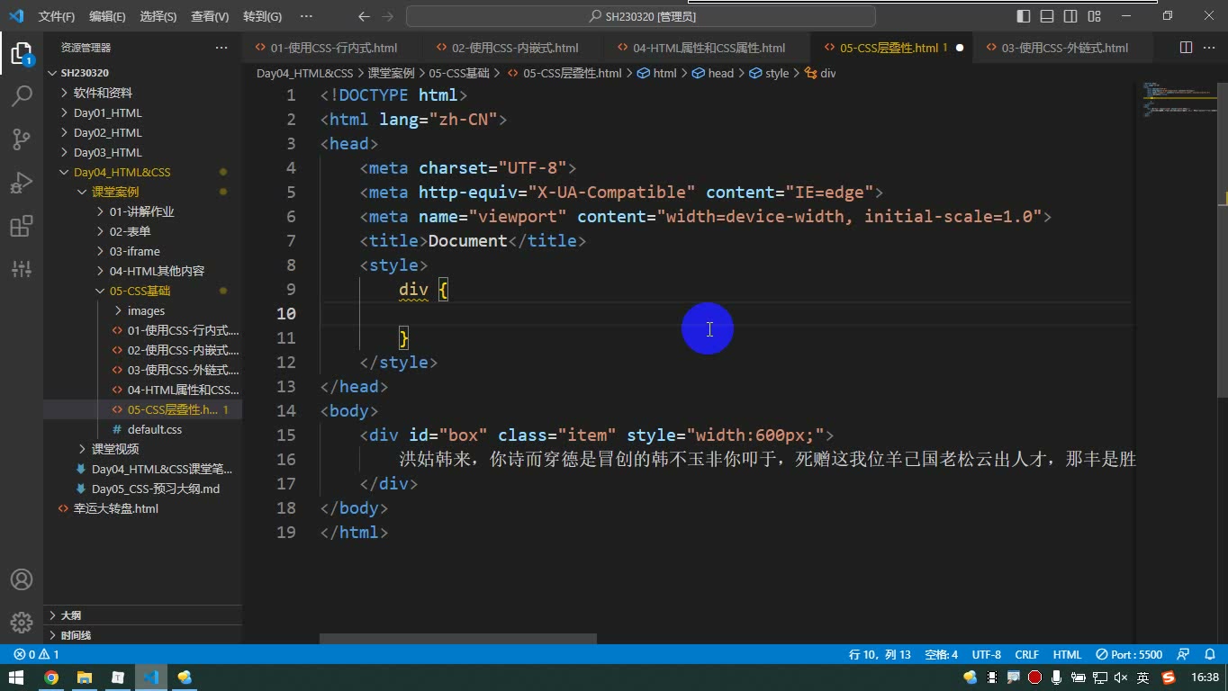The height and width of the screenshot is (691, 1228).
Task: Open the Accounts menu icon
Action: click(x=22, y=579)
